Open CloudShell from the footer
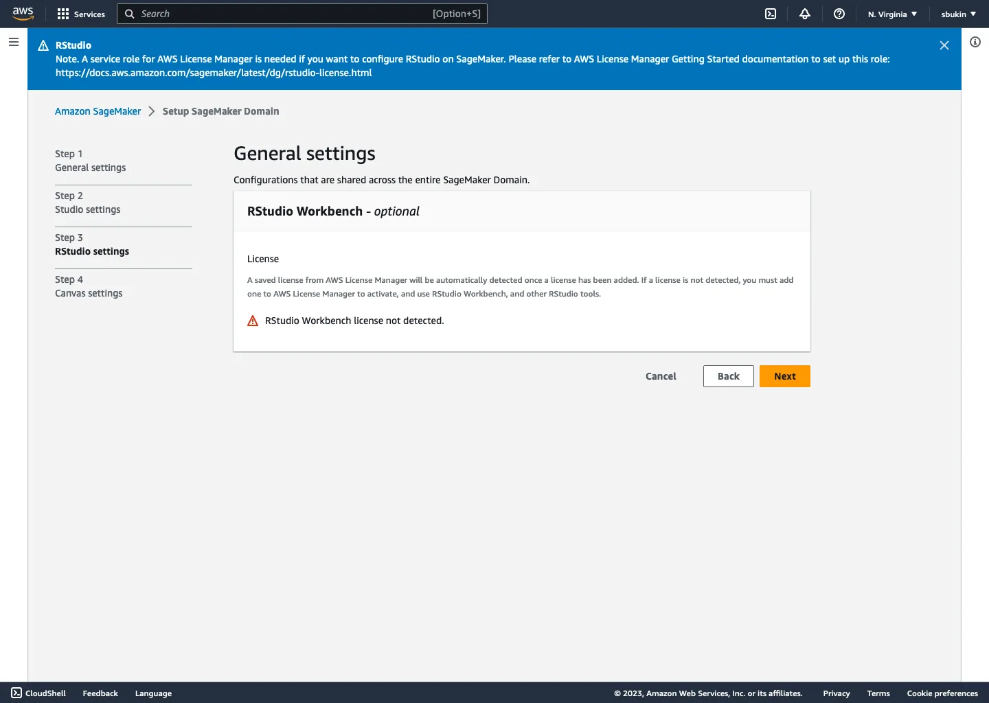This screenshot has width=989, height=703. [x=38, y=693]
